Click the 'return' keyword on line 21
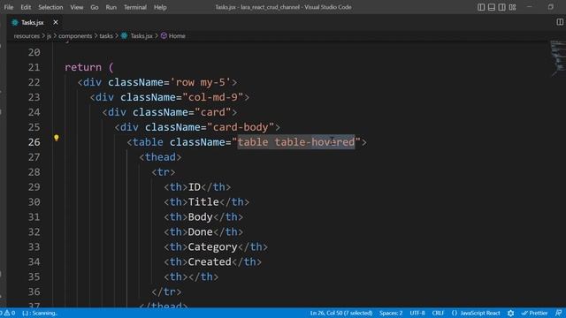Screen dimensions: 566x318 (83, 67)
